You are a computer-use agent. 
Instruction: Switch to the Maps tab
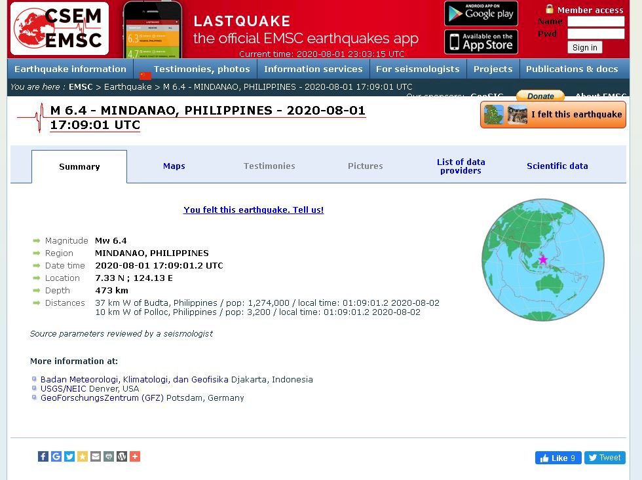[x=174, y=166]
